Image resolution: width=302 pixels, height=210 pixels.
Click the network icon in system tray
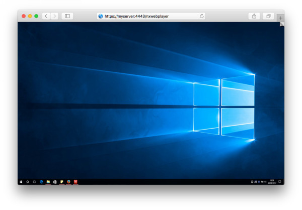coord(262,182)
